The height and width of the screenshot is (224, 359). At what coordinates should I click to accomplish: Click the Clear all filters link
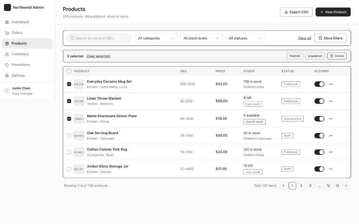tap(304, 38)
